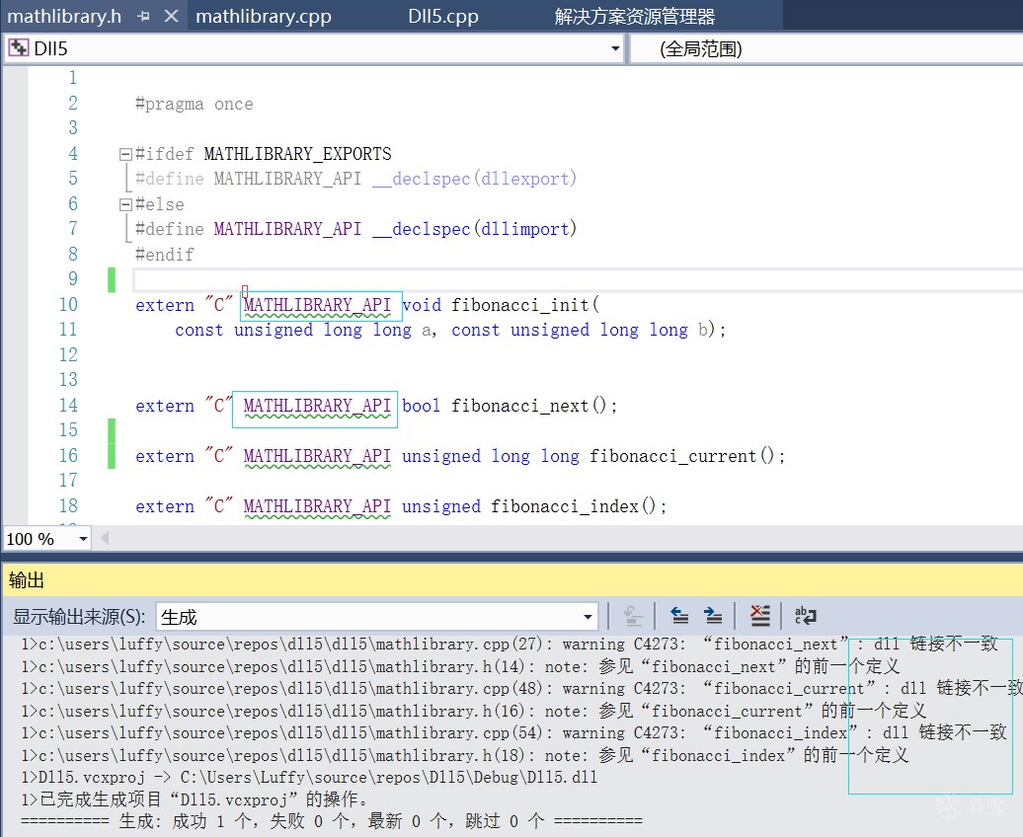
Task: Click the "#pragma once" line
Action: [x=194, y=105]
